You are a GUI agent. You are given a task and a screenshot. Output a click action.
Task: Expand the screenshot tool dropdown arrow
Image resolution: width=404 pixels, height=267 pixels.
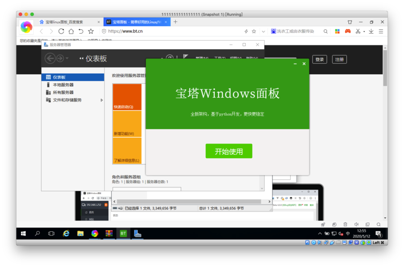click(364, 32)
